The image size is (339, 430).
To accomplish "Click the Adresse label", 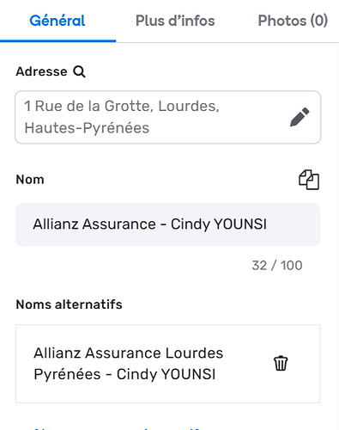I will [41, 71].
